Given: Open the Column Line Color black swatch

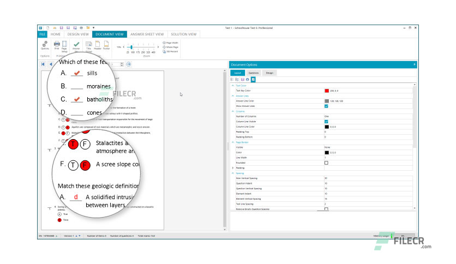Looking at the screenshot, I should pos(327,127).
